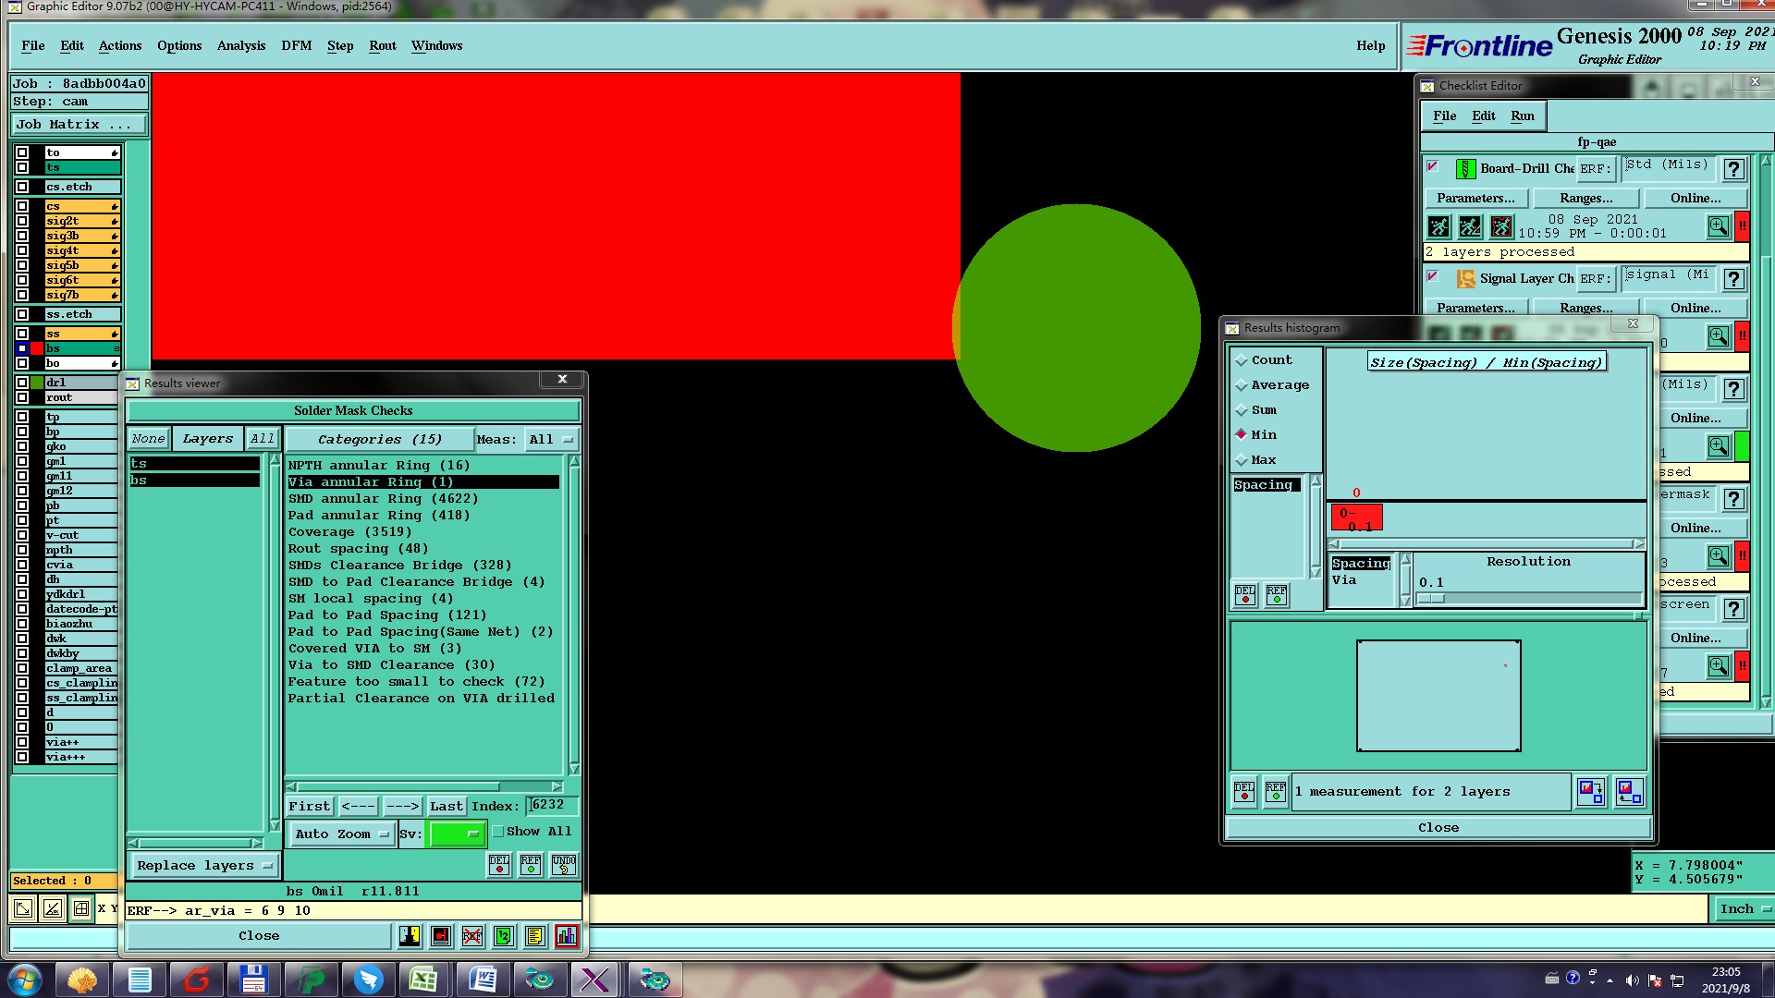Toggle the Board-Drill Check checkbox
1775x998 pixels.
[1433, 166]
